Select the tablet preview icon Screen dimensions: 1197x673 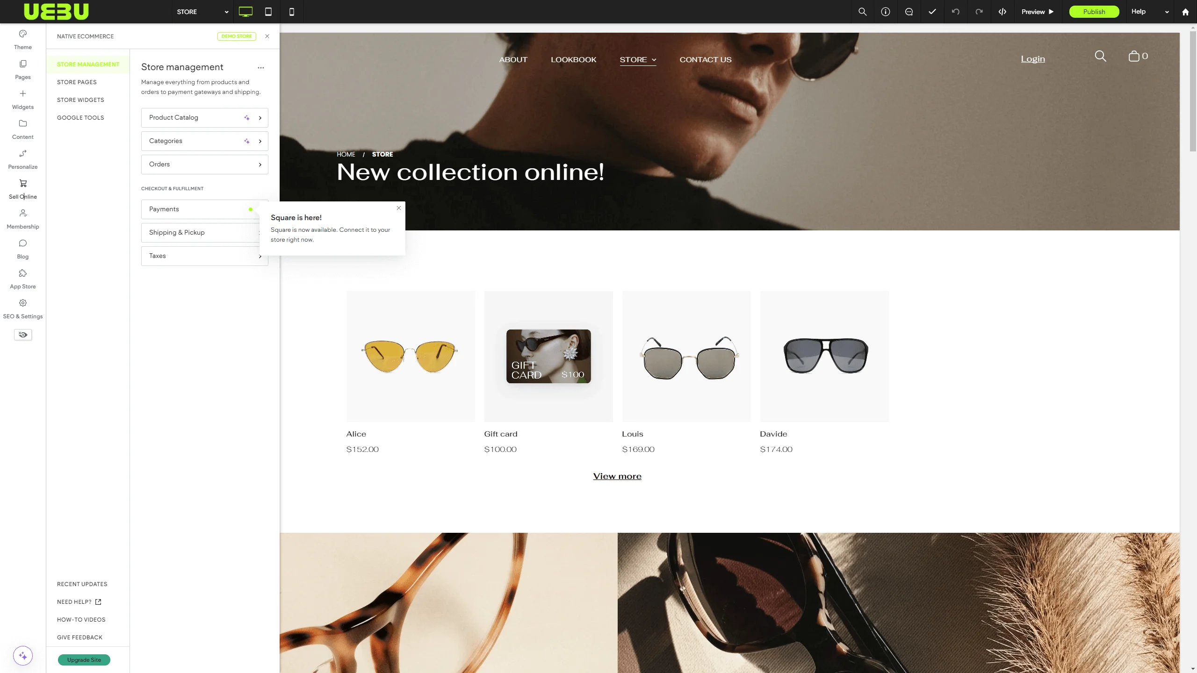tap(268, 12)
